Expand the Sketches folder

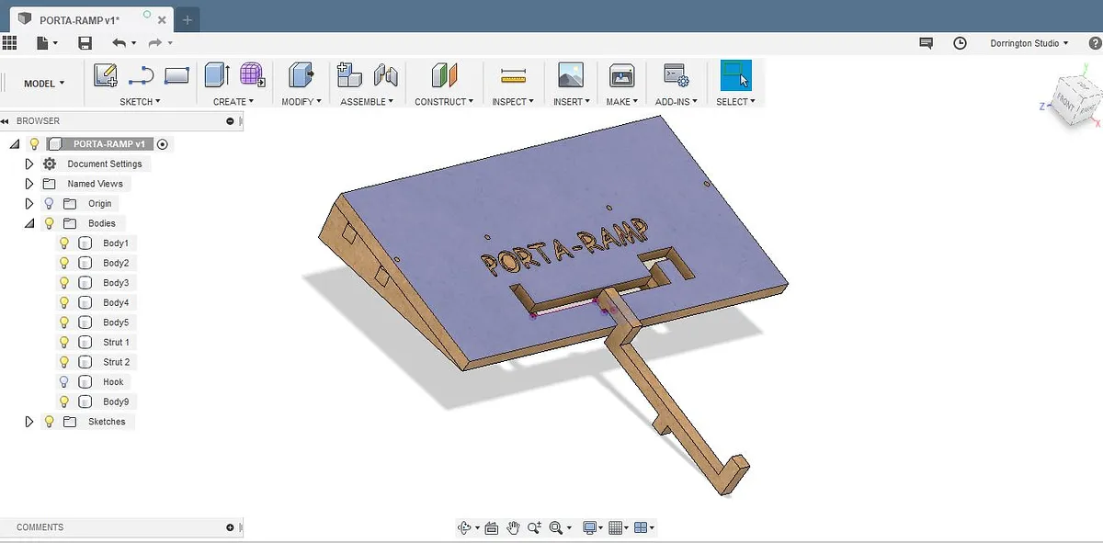29,422
